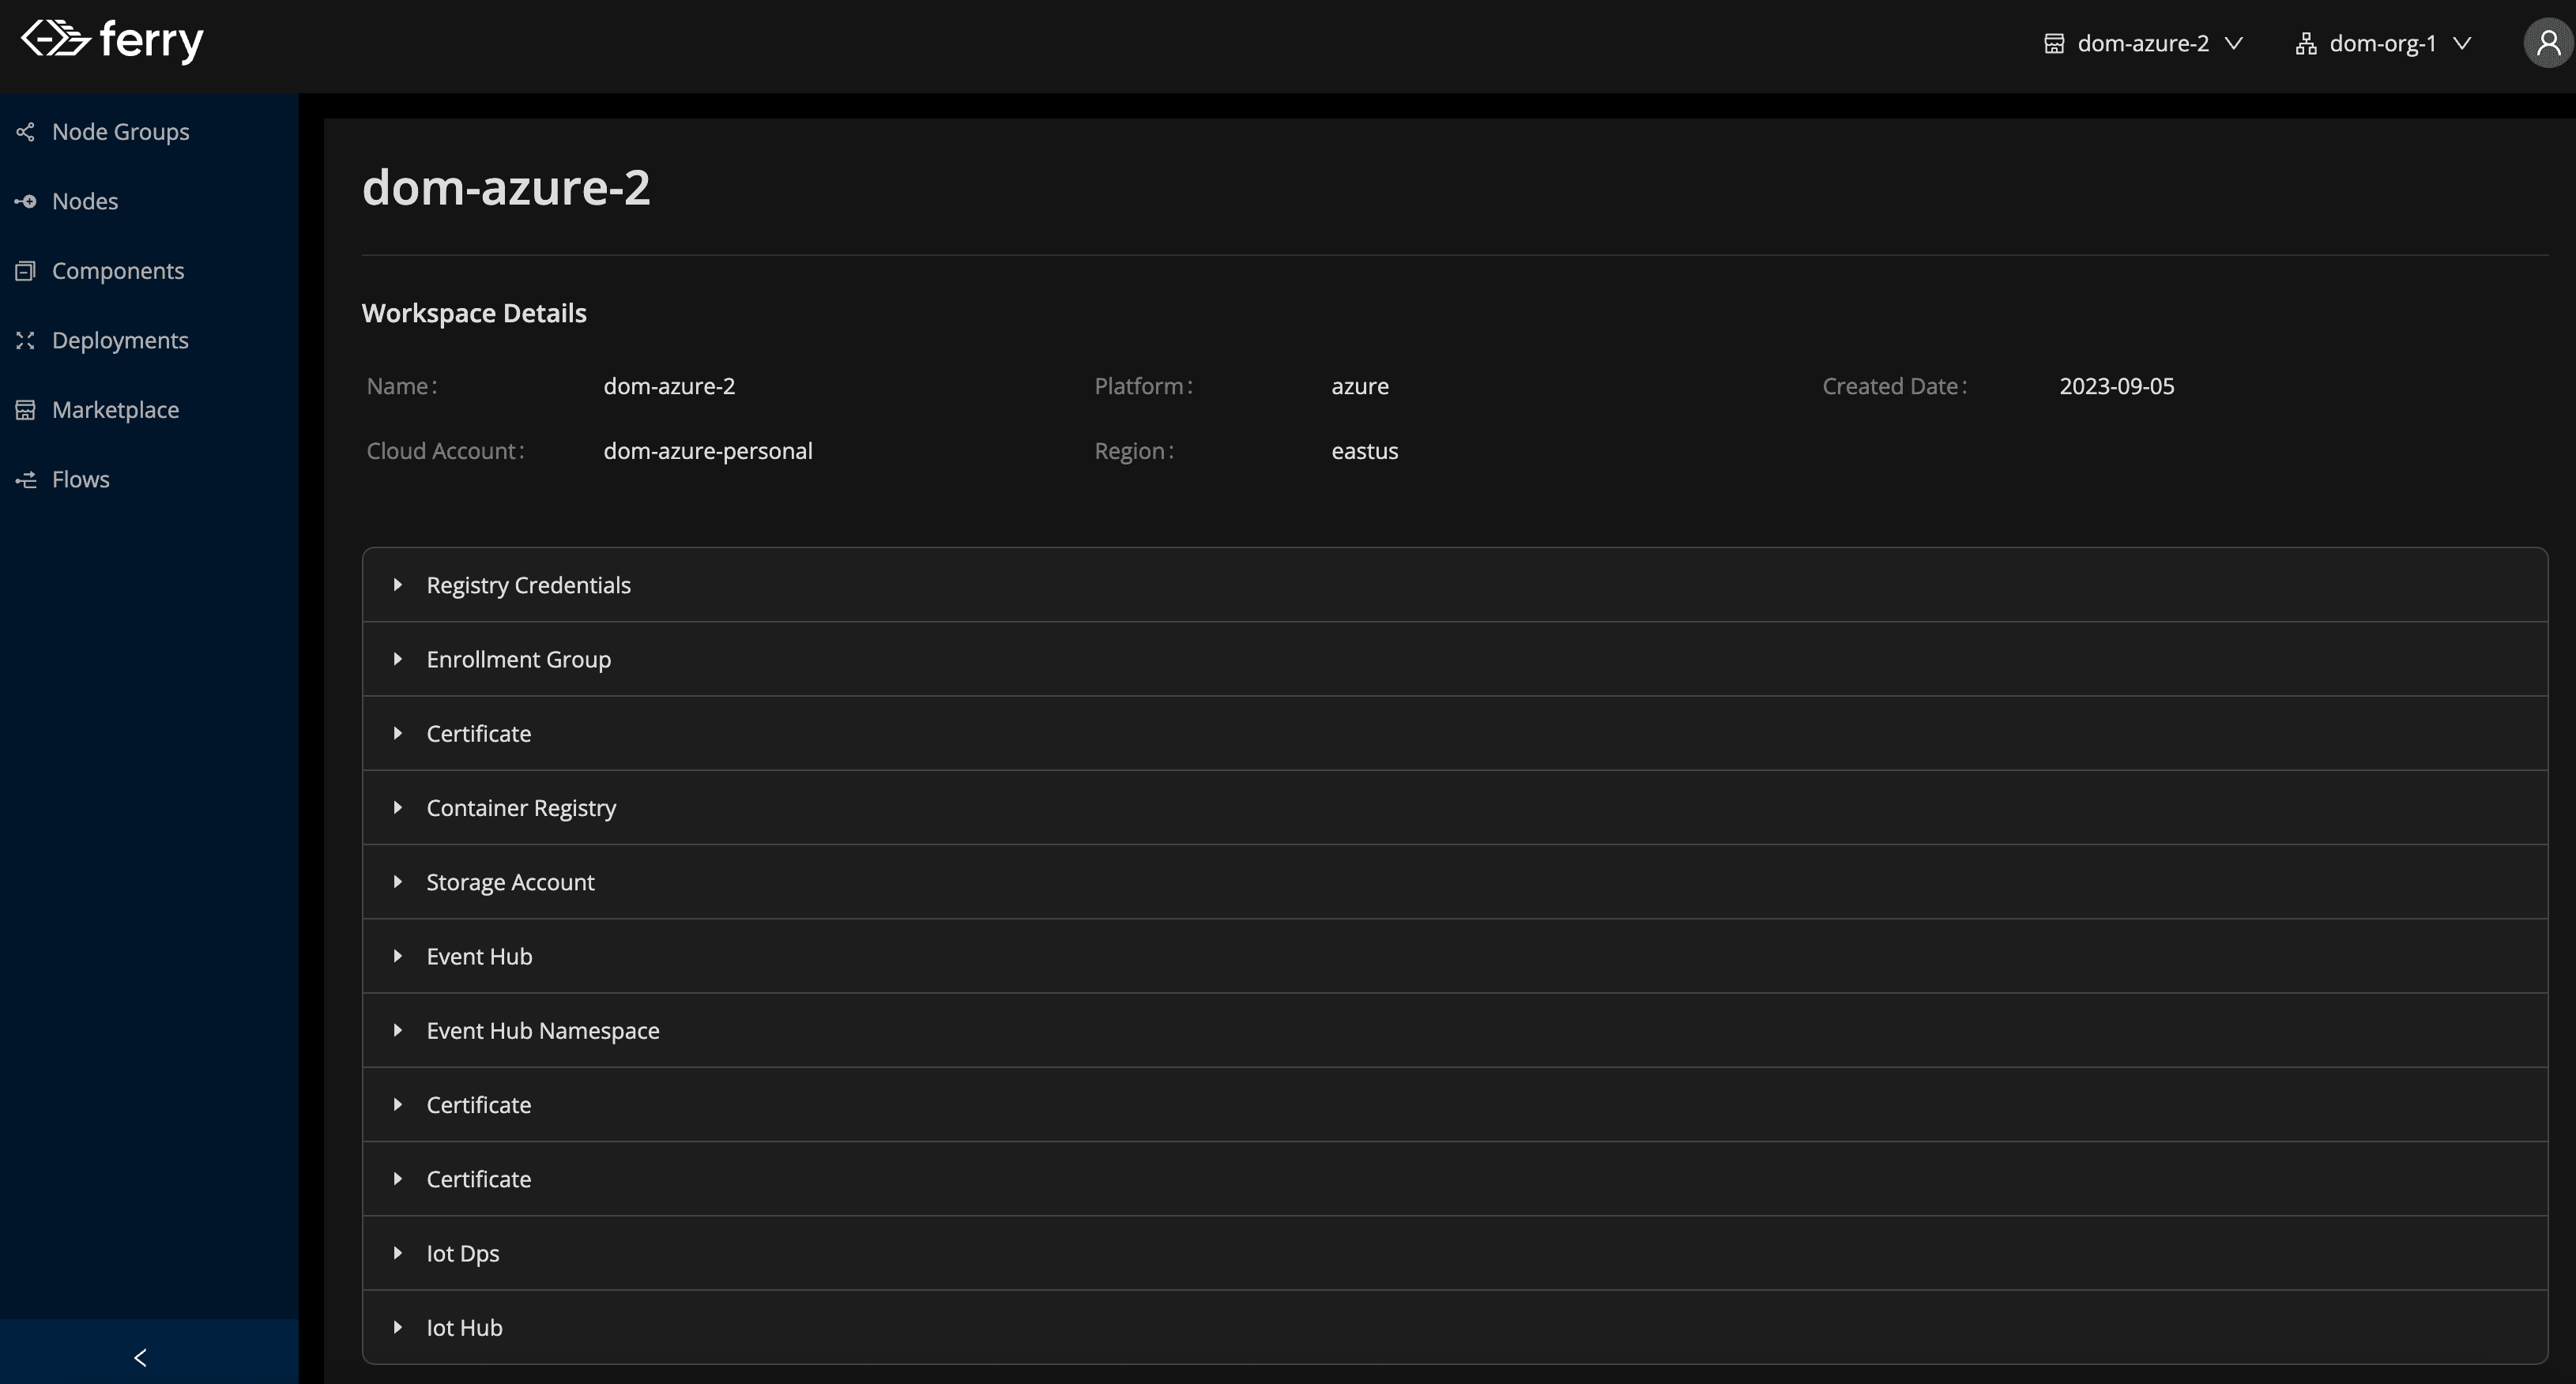
Task: Collapse the sidebar with the arrow
Action: pos(140,1357)
